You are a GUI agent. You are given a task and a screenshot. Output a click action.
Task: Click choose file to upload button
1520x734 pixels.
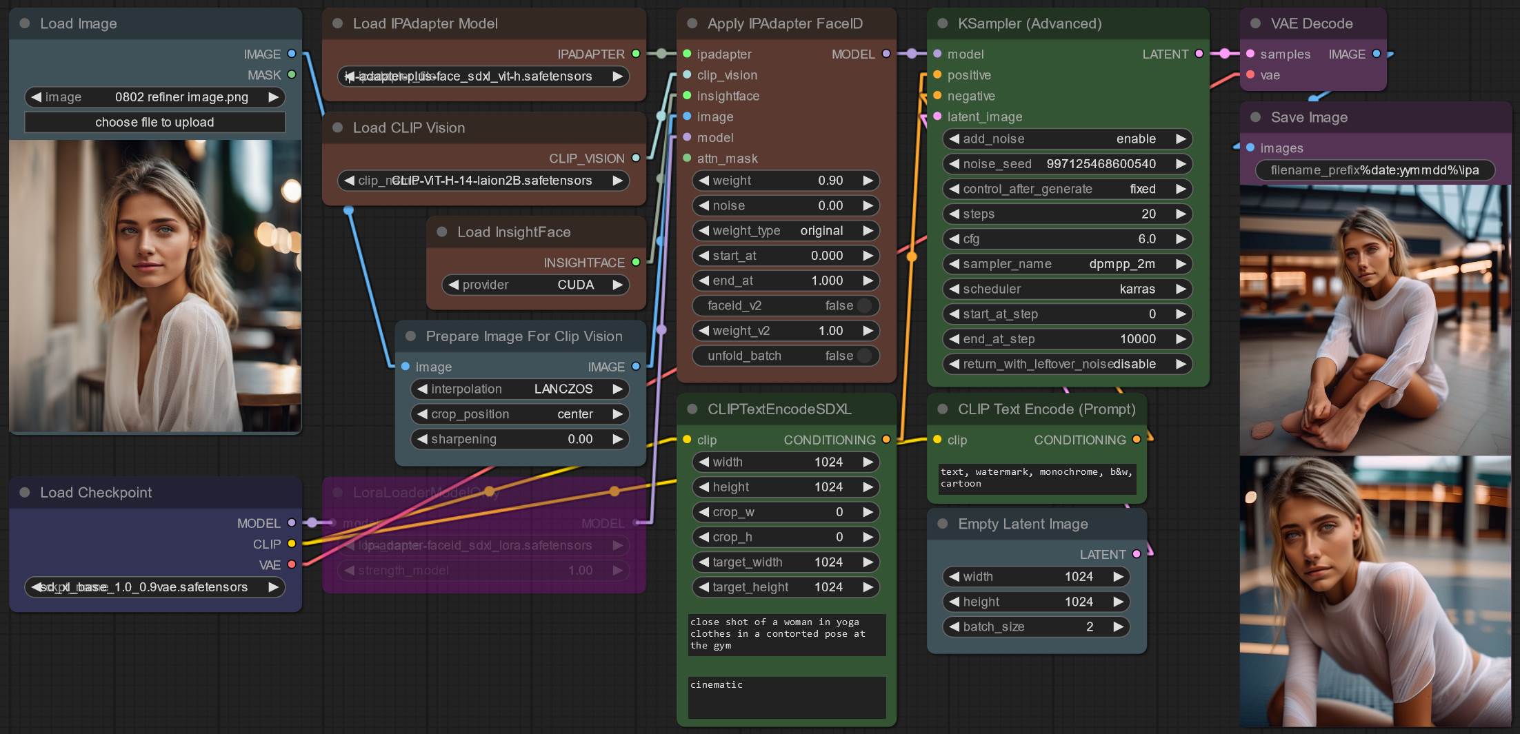click(x=154, y=122)
